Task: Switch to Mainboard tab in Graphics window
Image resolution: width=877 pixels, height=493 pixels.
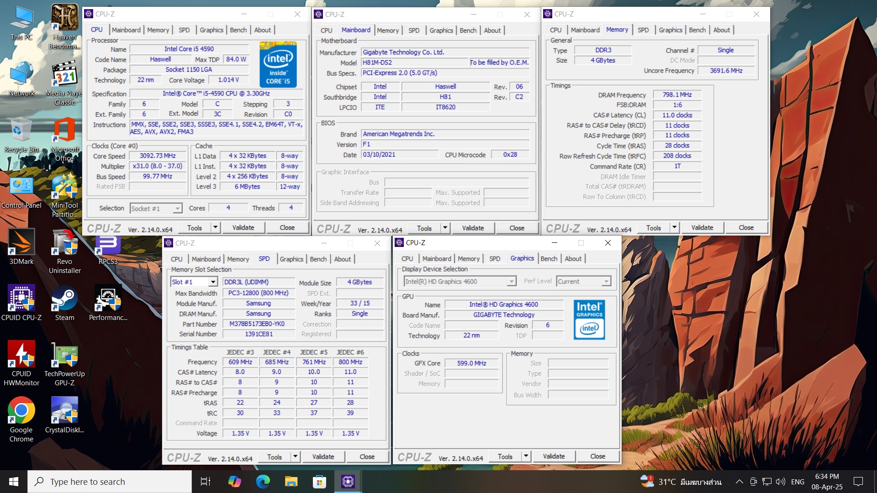Action: (x=436, y=259)
